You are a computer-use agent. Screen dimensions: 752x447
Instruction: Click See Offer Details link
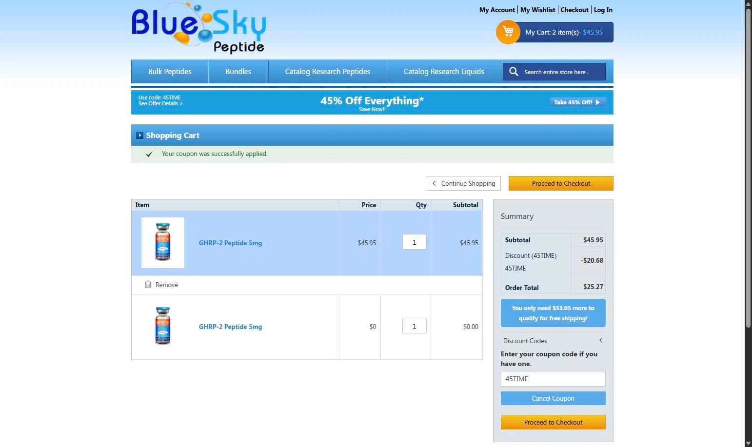tap(160, 103)
